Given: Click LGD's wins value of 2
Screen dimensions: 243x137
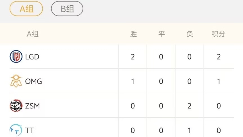Looking at the screenshot, I should coord(133,57).
